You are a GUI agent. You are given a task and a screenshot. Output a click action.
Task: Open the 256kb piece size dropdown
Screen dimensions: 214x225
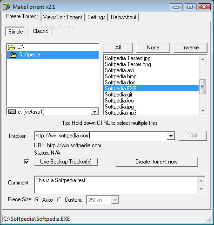tap(115, 200)
